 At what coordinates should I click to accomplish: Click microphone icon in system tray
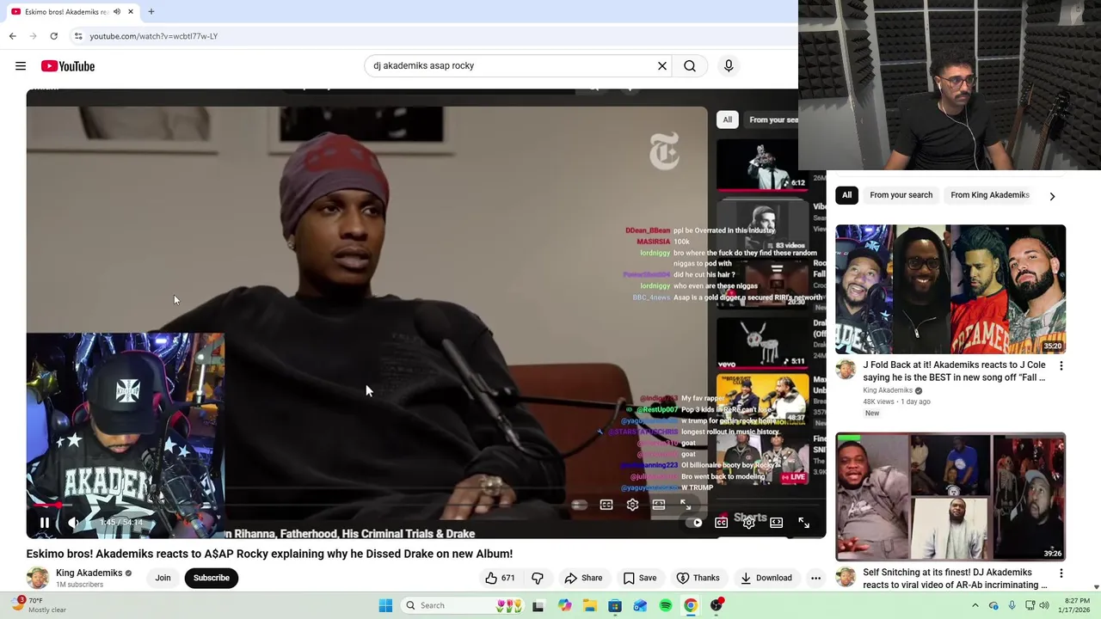pos(1012,605)
